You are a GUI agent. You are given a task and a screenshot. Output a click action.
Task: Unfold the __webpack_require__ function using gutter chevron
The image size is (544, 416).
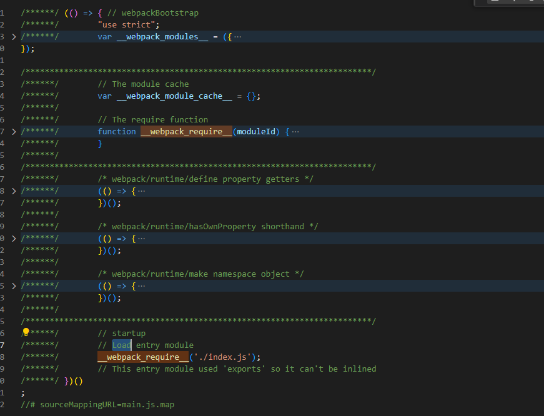pos(14,132)
